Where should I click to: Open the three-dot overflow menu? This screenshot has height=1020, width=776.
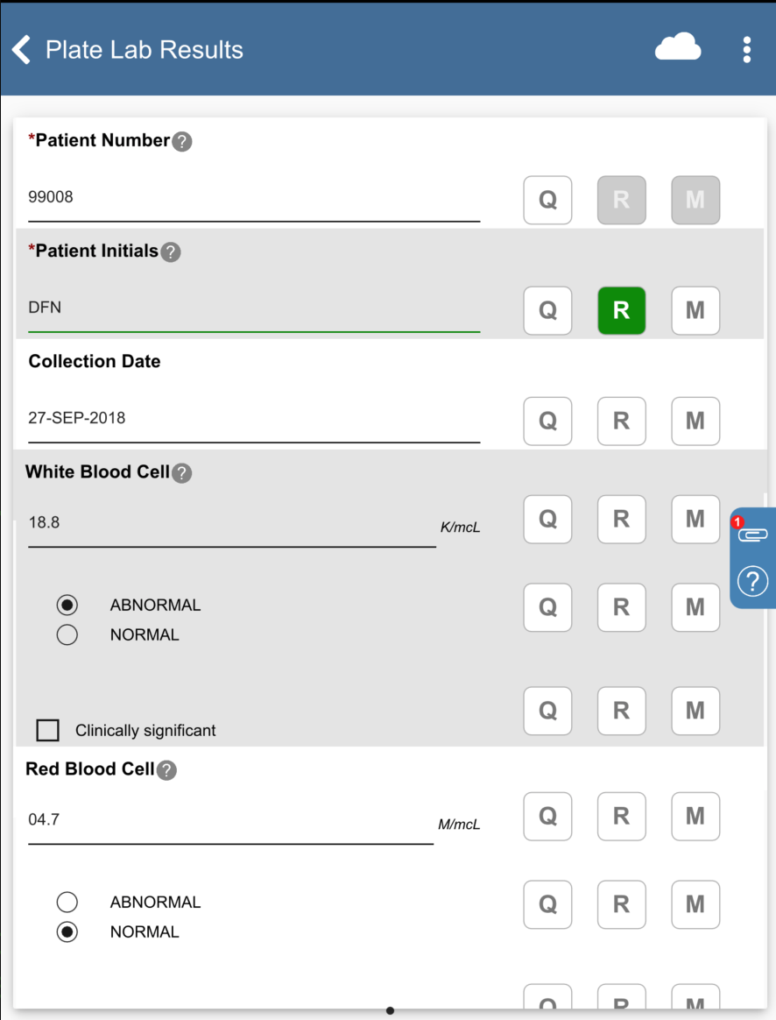tap(746, 50)
